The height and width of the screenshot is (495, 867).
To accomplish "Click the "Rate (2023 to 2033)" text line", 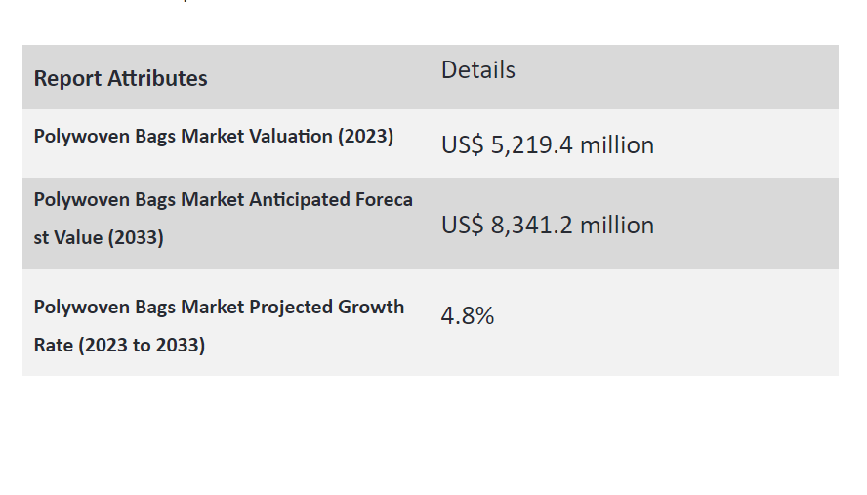I will 119,345.
